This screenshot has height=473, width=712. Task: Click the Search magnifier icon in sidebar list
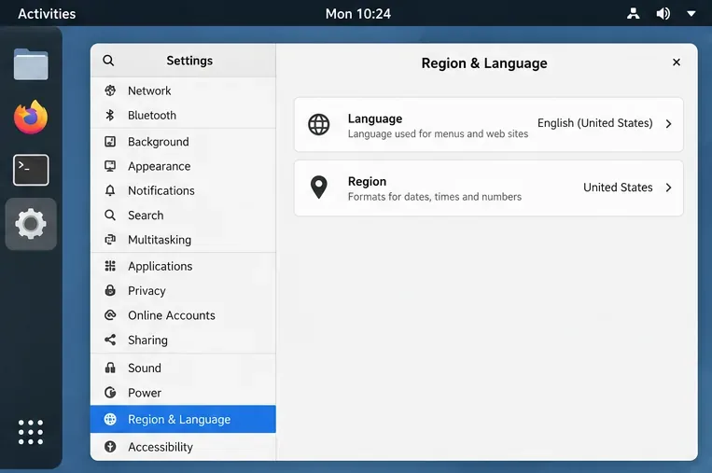[x=110, y=215]
